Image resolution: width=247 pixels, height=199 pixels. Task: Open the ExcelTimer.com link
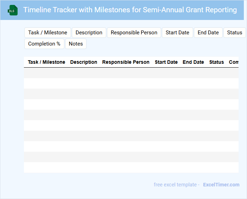pyautogui.click(x=221, y=185)
